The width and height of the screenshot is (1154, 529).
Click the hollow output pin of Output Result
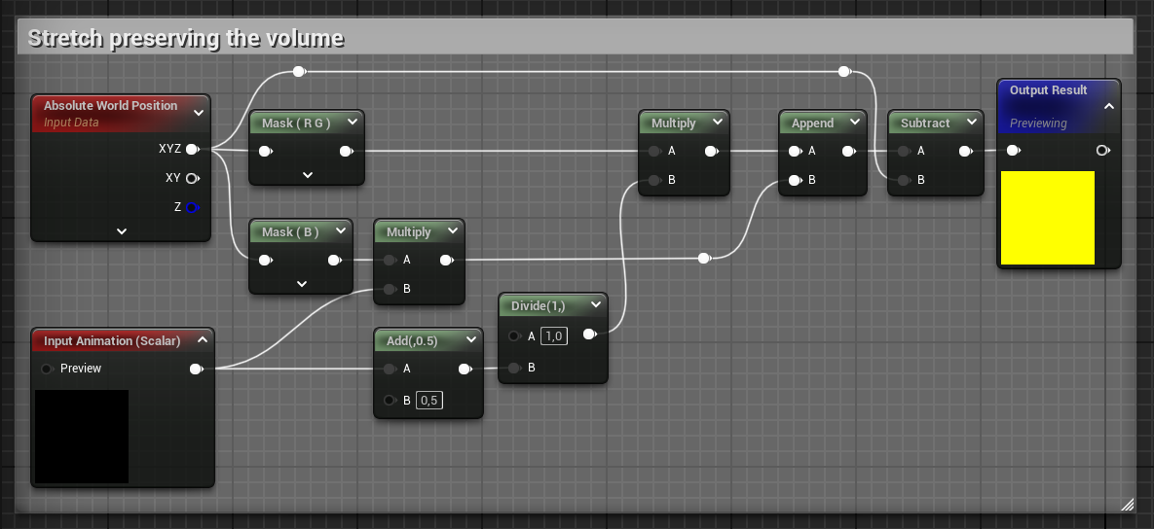(x=1102, y=151)
